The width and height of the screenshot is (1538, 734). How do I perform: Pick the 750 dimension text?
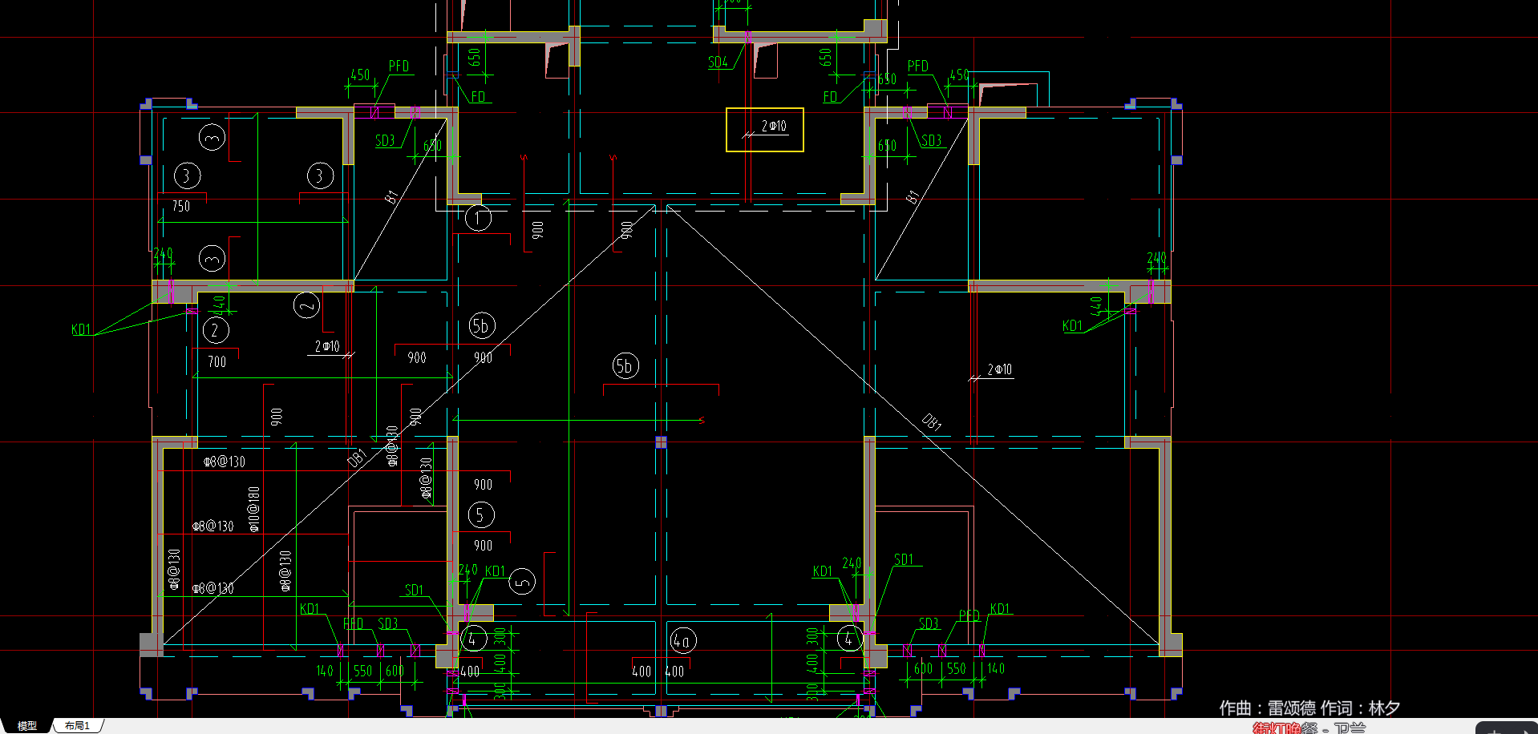tap(181, 206)
